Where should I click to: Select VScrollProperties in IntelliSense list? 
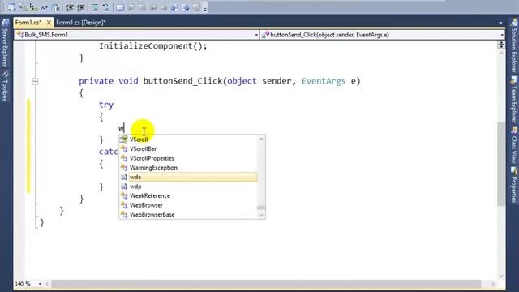[x=152, y=158]
